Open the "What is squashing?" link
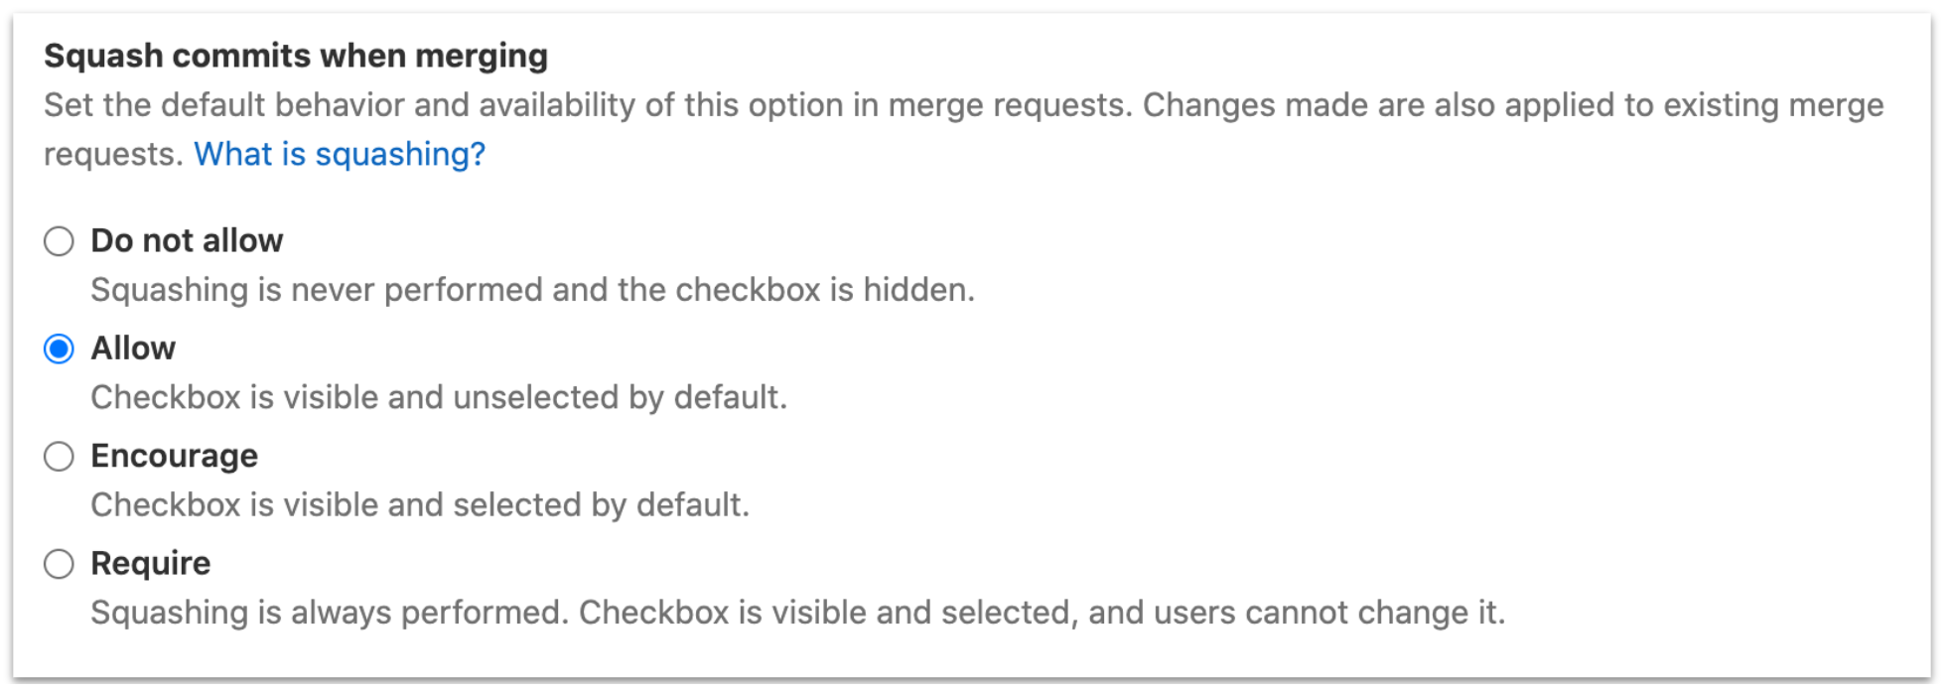This screenshot has height=697, width=1948. (340, 154)
